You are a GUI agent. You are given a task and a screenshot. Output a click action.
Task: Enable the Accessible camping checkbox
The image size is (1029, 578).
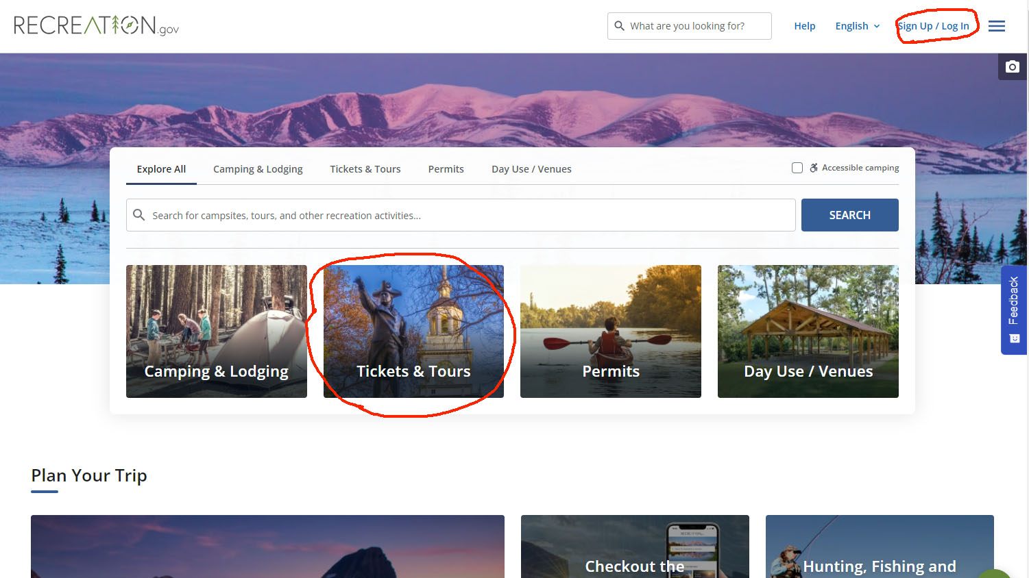coord(797,168)
